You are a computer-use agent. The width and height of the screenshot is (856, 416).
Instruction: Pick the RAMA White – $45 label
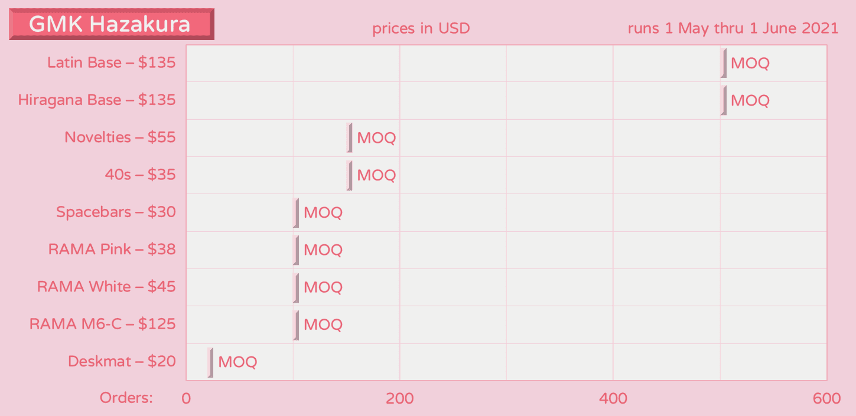pyautogui.click(x=106, y=287)
